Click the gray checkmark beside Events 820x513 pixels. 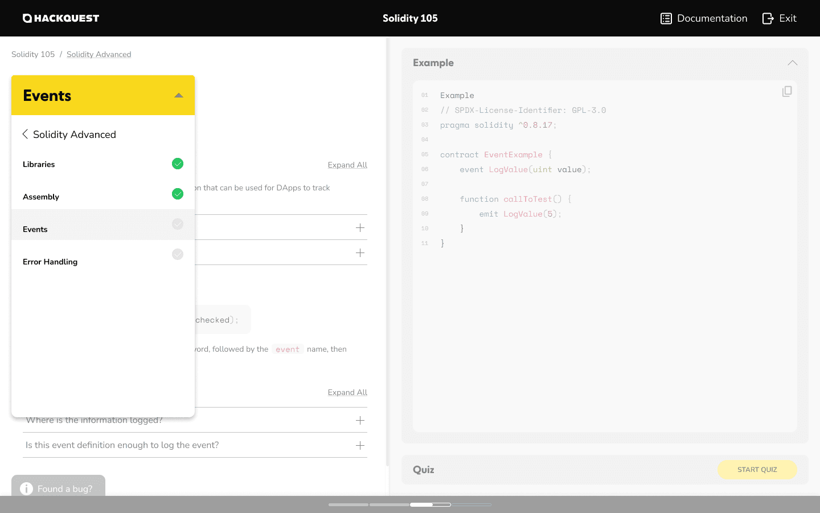tap(178, 224)
